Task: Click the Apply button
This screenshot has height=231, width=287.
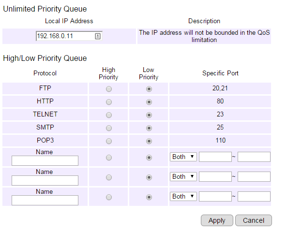Action: 217,220
